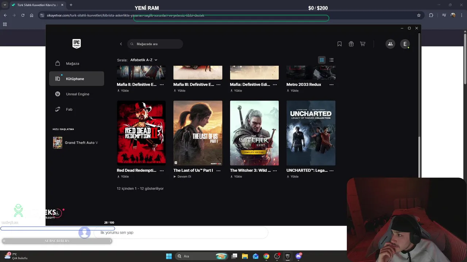Screen dimensions: 467x262
Task: Open browser tab search dropdown arrow
Action: [x=5, y=5]
